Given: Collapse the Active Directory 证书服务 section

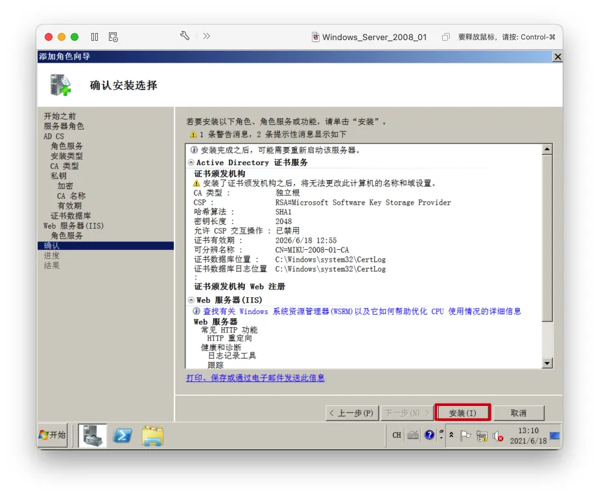Looking at the screenshot, I should click(x=191, y=163).
